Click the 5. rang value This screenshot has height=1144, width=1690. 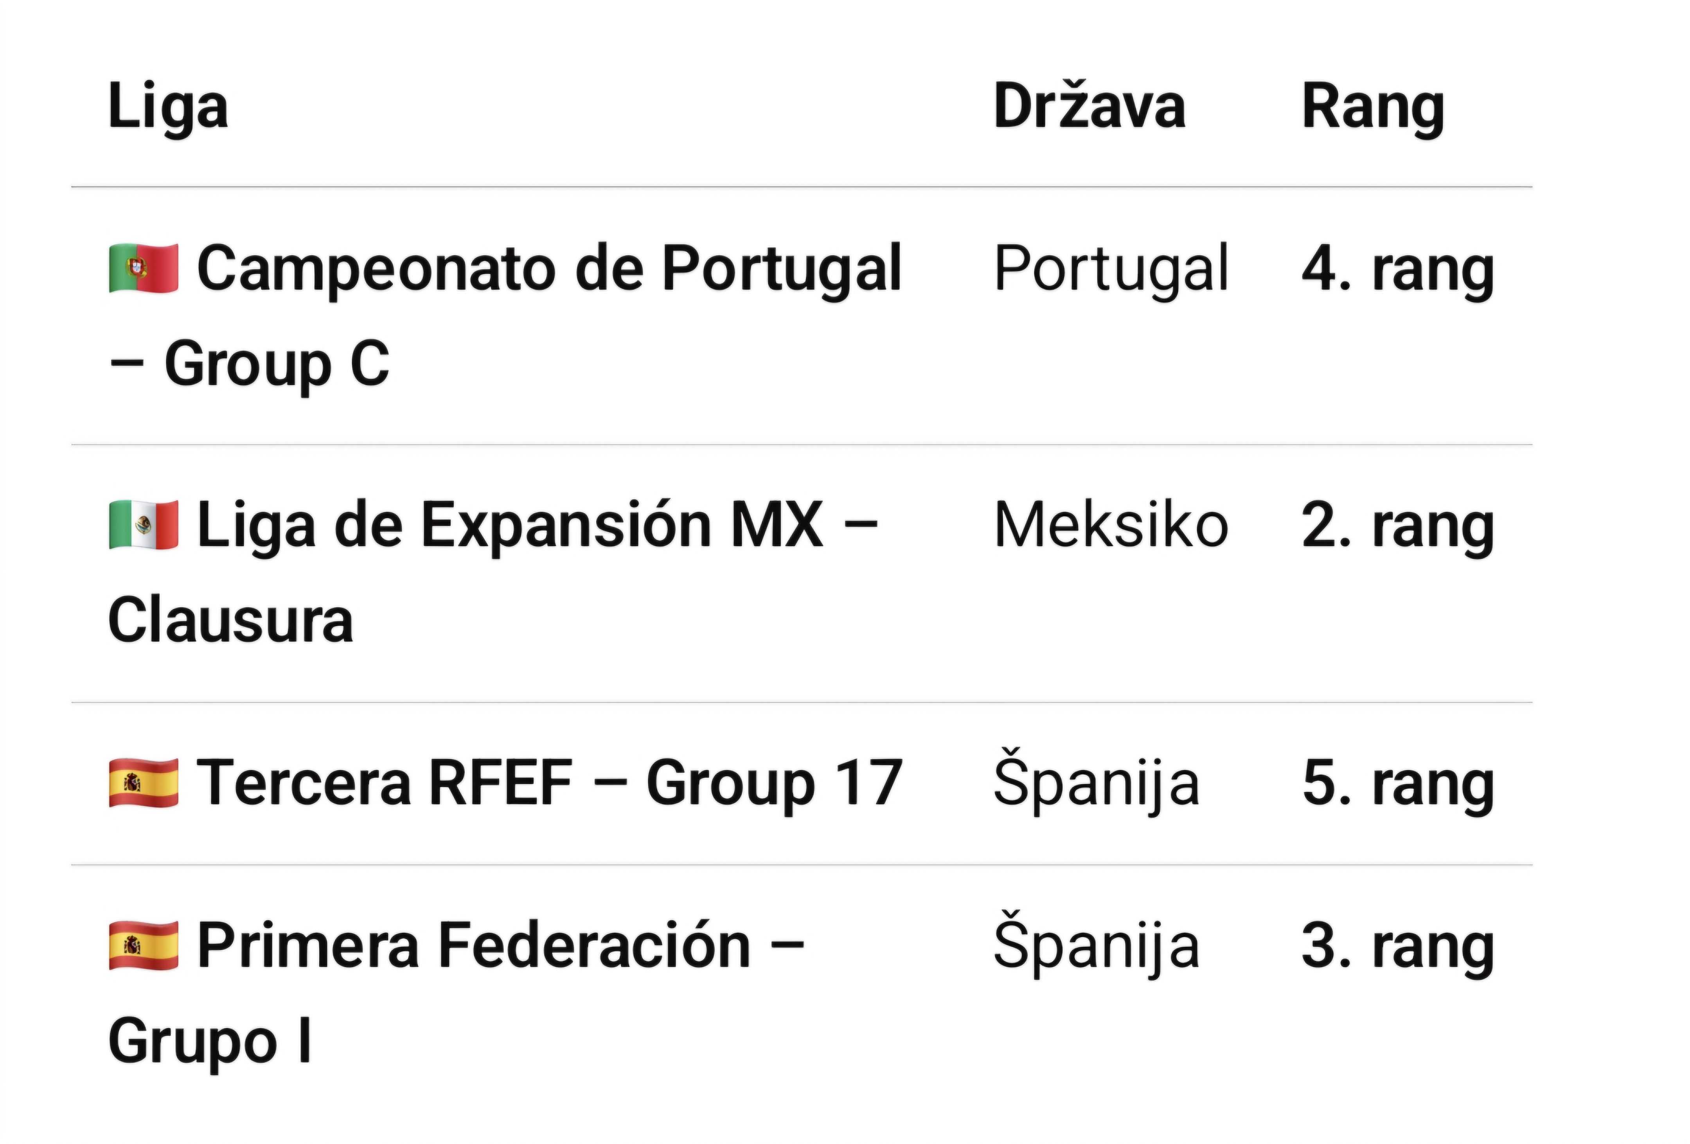click(1398, 785)
